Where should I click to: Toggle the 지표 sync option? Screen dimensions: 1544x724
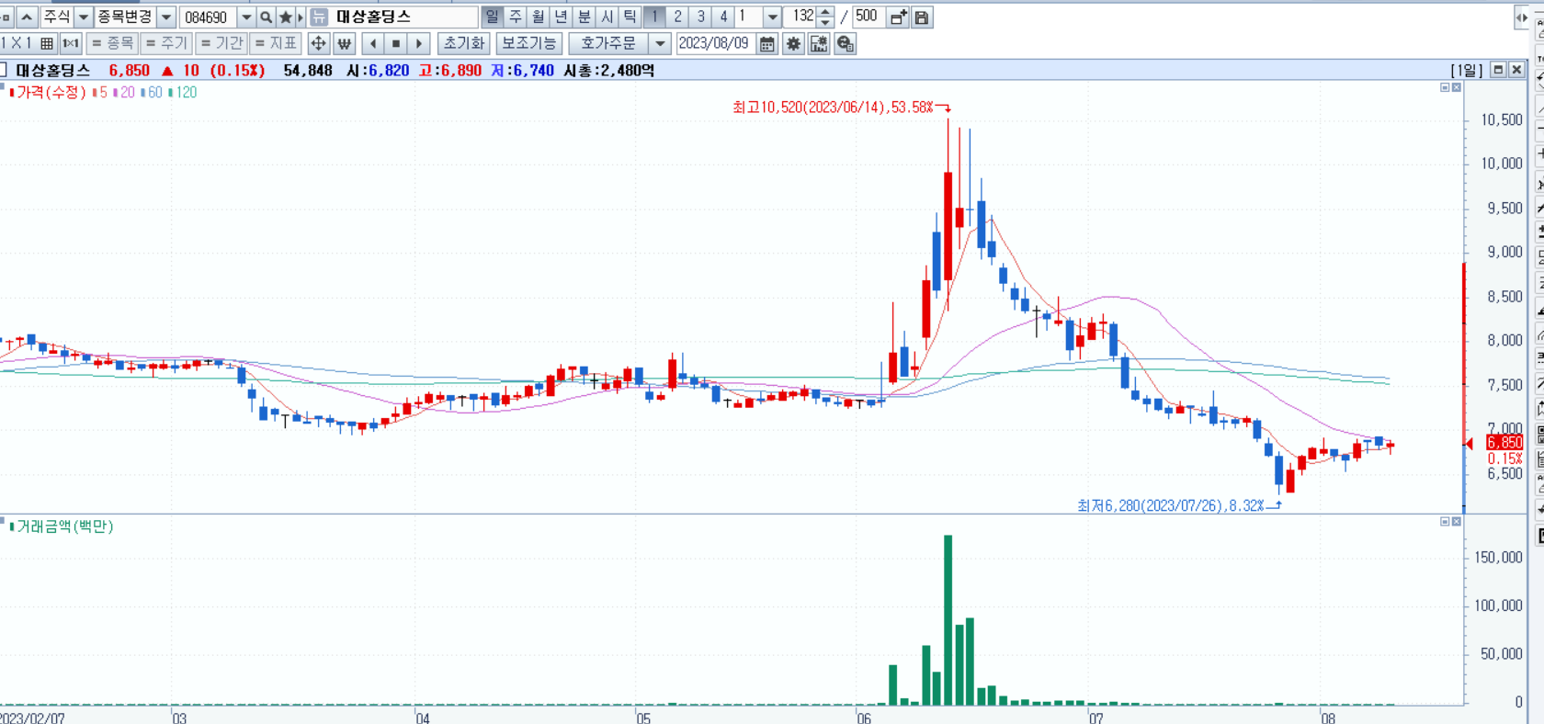(x=275, y=43)
